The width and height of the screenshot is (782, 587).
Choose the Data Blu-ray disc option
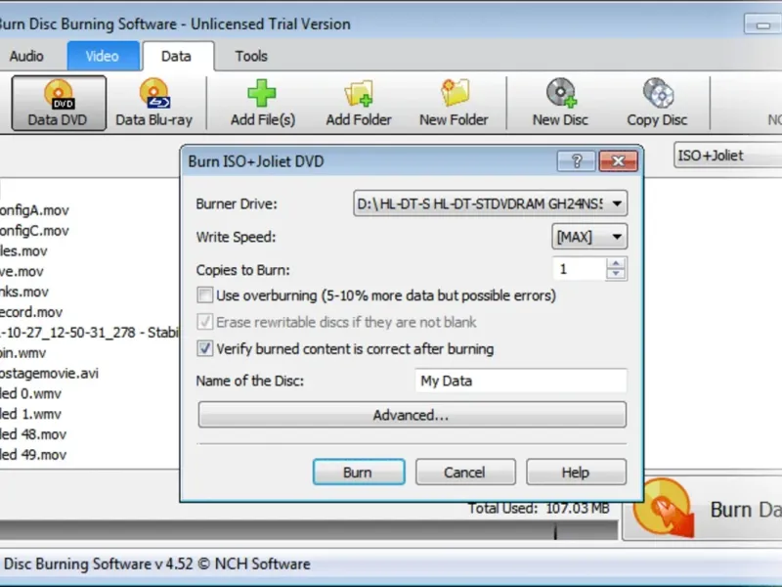coord(154,104)
